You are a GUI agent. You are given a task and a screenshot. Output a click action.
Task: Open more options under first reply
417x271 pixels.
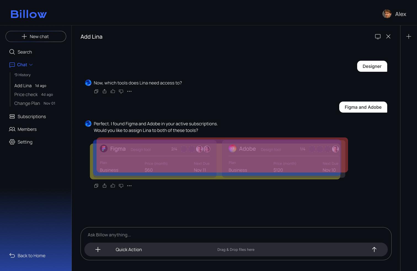(129, 91)
